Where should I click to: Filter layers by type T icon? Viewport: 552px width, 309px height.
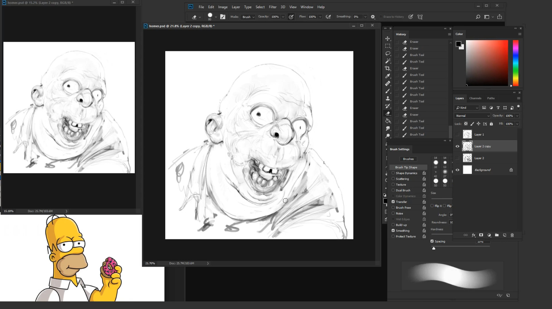click(498, 108)
